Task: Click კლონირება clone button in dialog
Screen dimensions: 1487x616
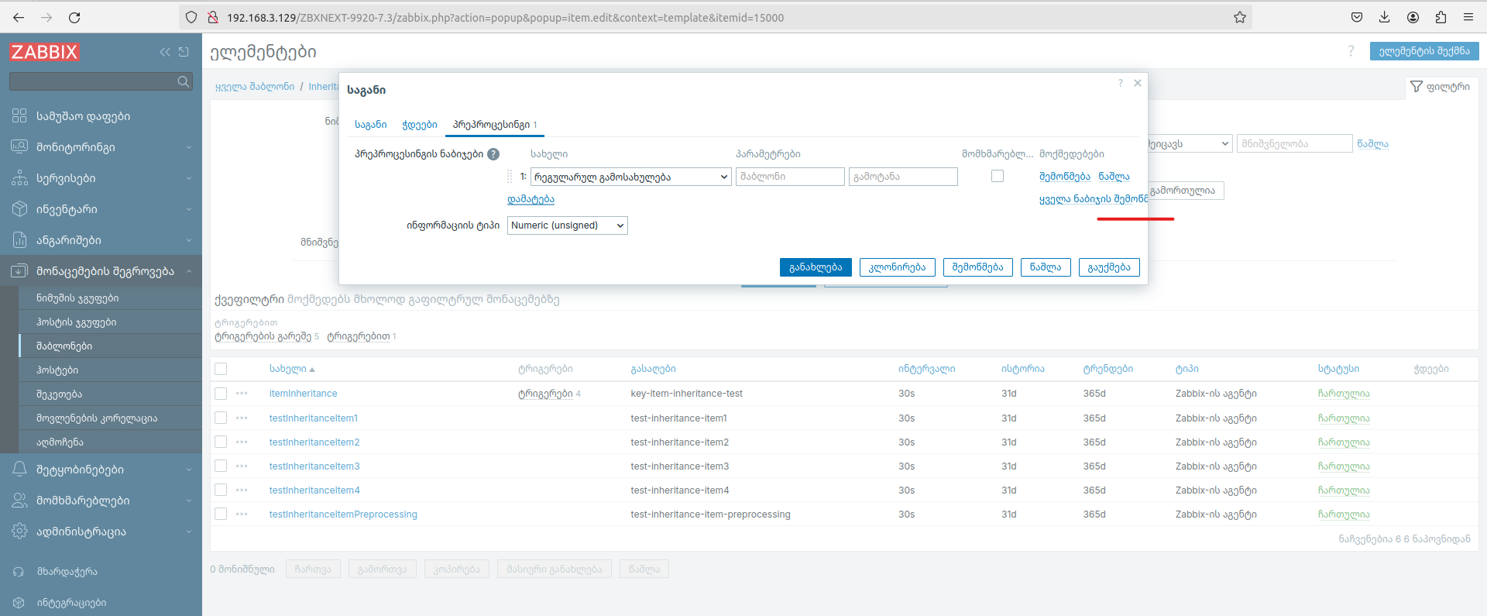Action: pos(897,267)
